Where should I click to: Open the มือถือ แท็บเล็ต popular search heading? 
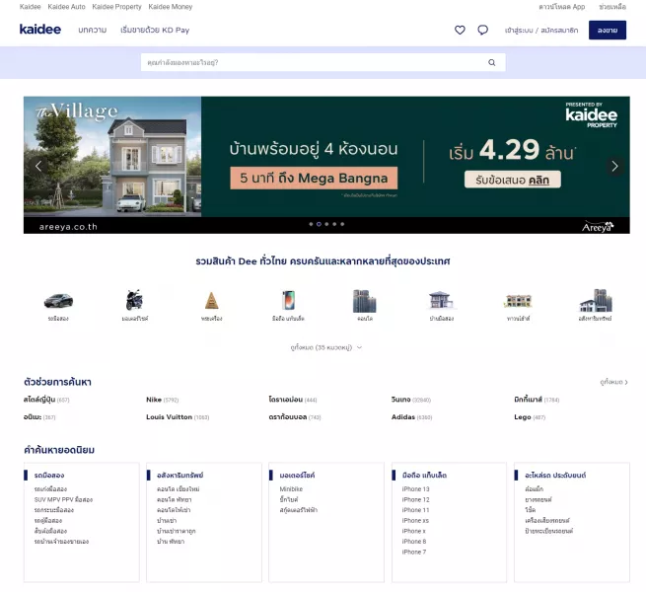[x=424, y=476]
